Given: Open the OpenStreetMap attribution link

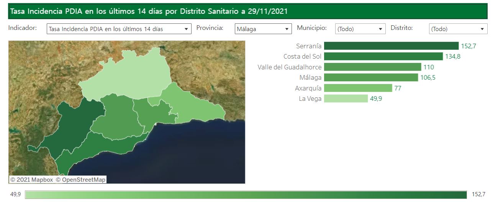Looking at the screenshot, I should coord(80,180).
